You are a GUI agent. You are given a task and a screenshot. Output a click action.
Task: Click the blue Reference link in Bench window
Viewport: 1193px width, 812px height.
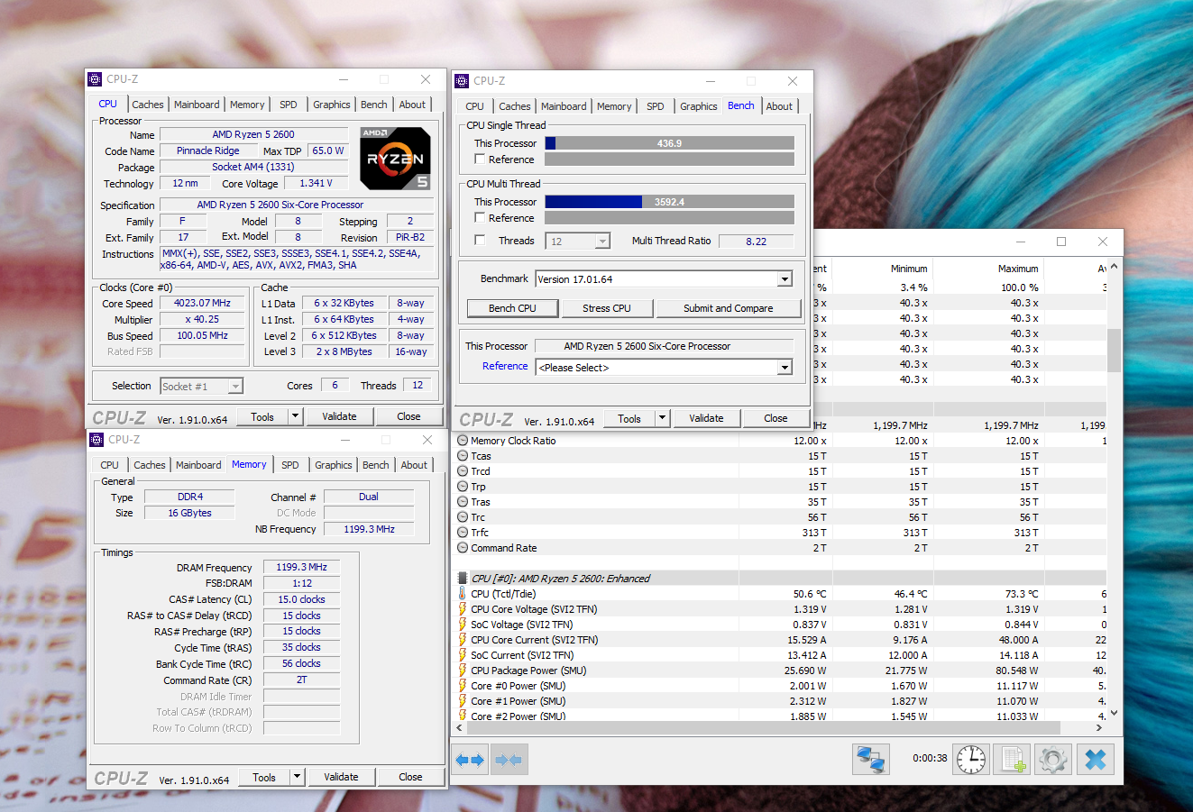click(x=505, y=366)
